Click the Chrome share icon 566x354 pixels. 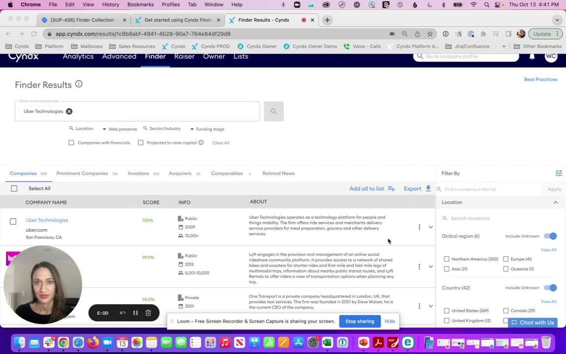tap(417, 34)
